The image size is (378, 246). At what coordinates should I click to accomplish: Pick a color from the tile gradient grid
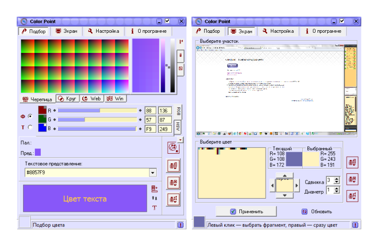coord(75,66)
